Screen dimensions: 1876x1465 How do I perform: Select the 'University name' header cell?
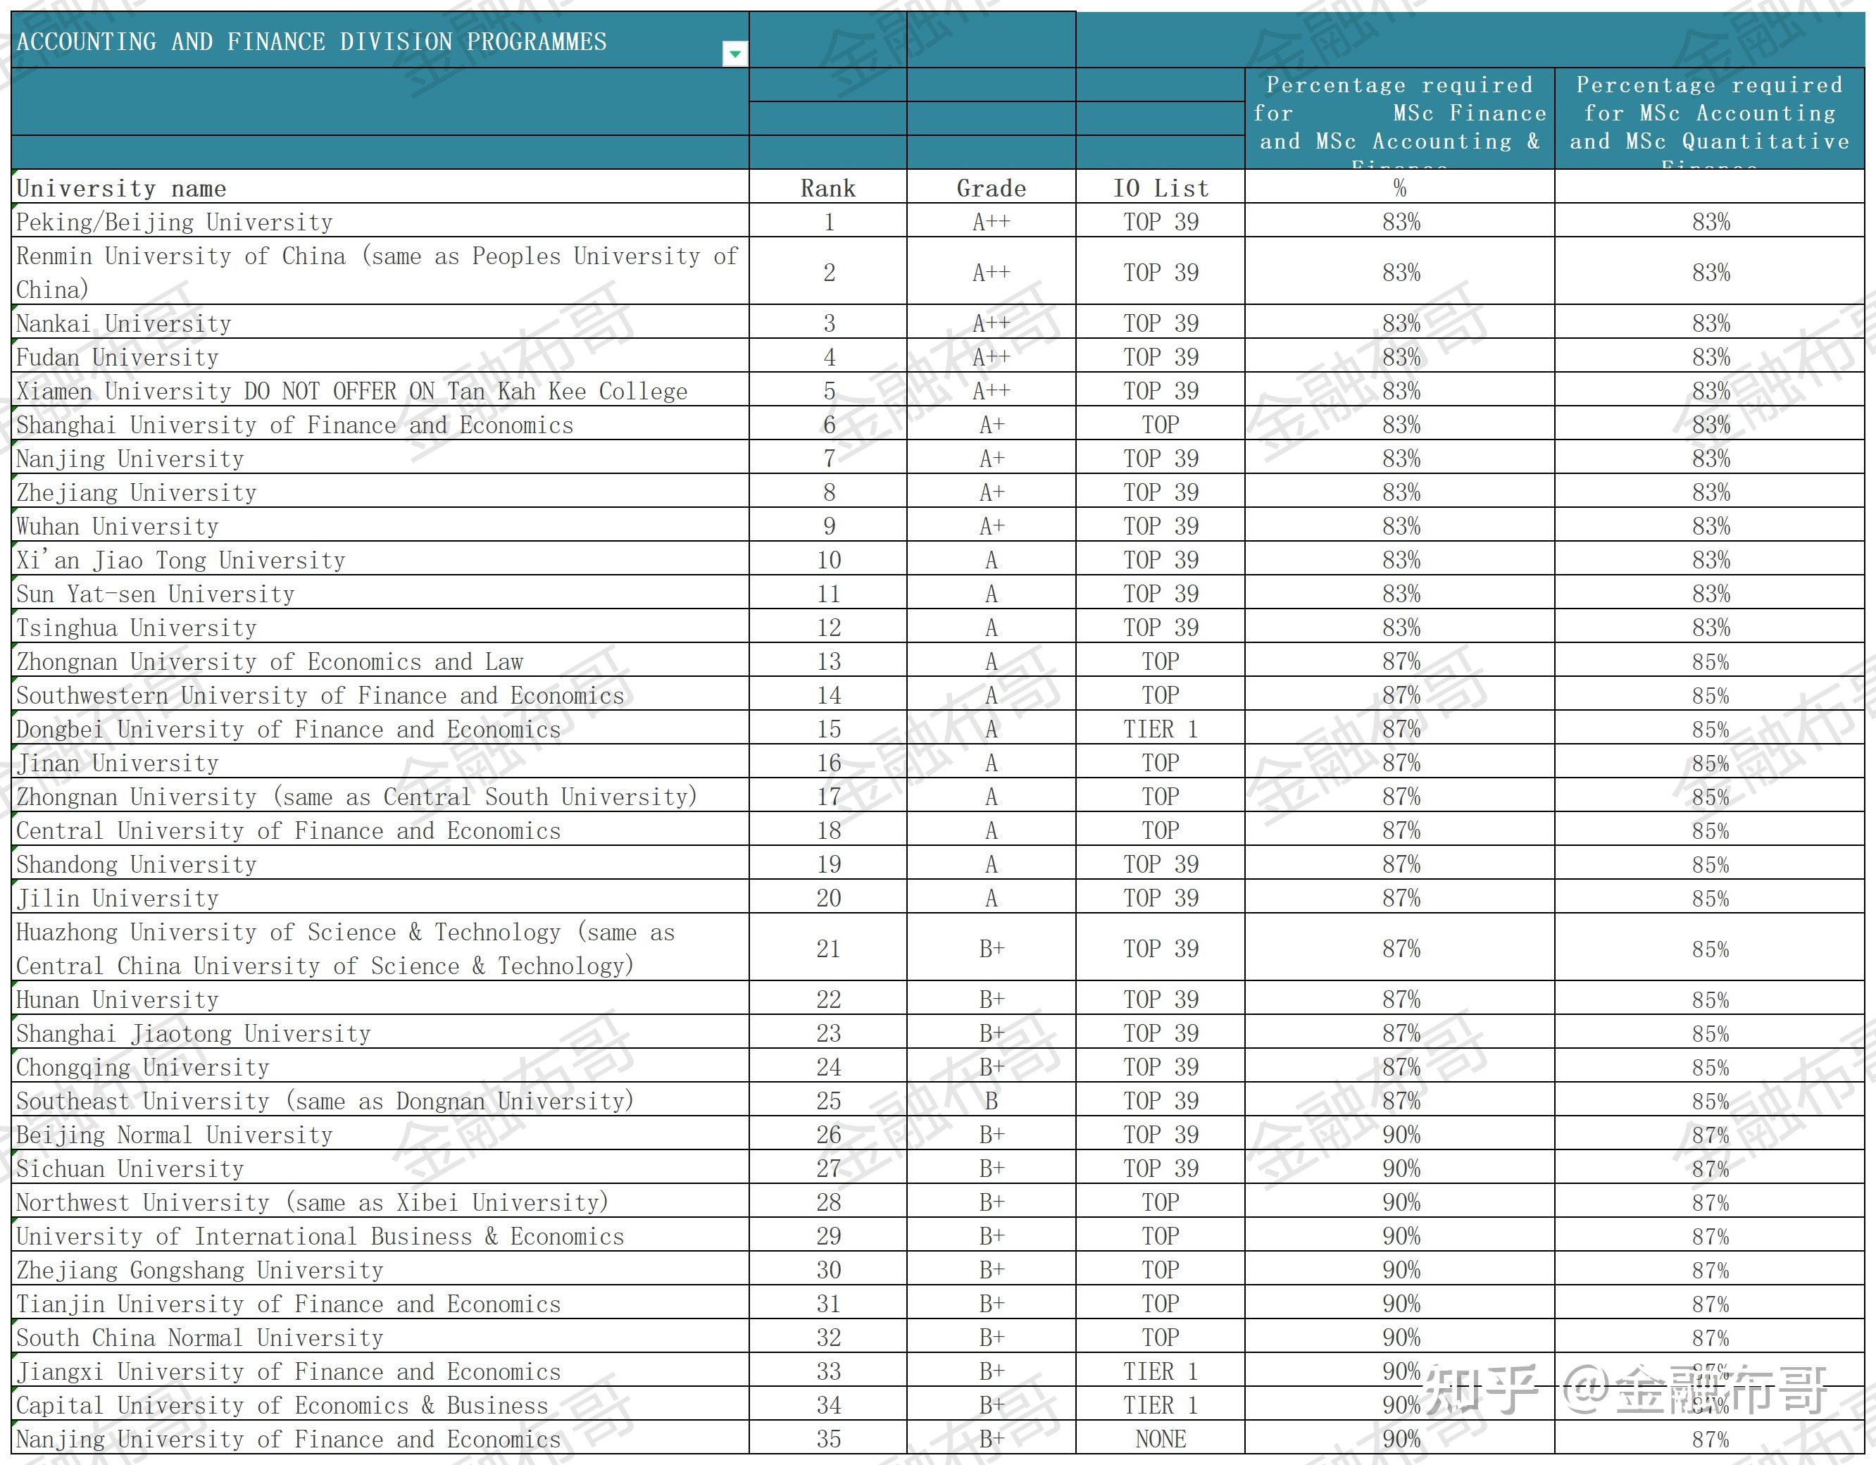click(121, 188)
